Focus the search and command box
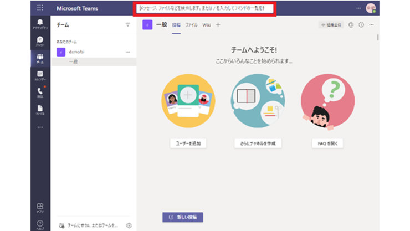410x231 pixels. coord(205,8)
